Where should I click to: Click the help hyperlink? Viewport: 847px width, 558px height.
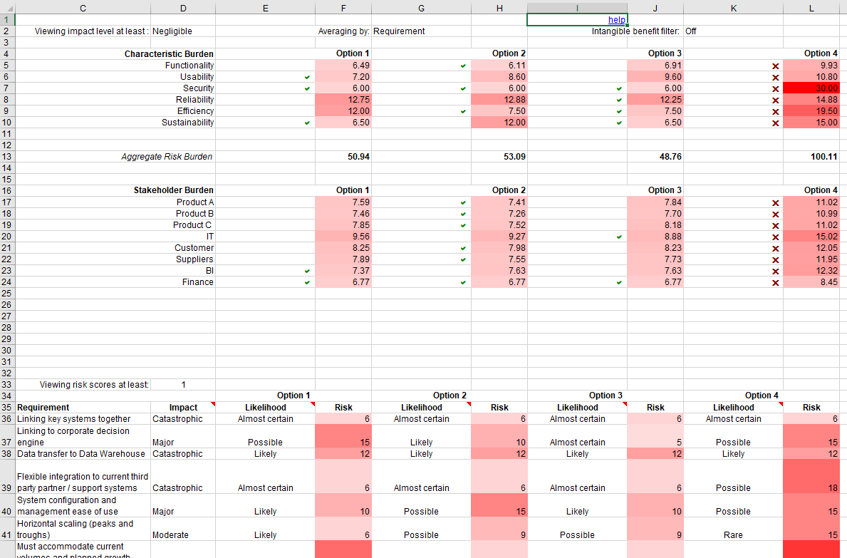615,19
